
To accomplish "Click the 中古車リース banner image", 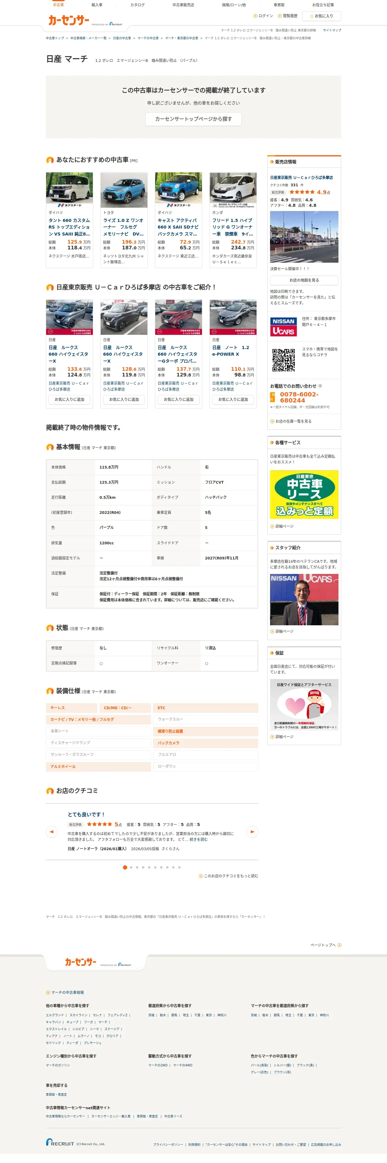I will pos(304,494).
